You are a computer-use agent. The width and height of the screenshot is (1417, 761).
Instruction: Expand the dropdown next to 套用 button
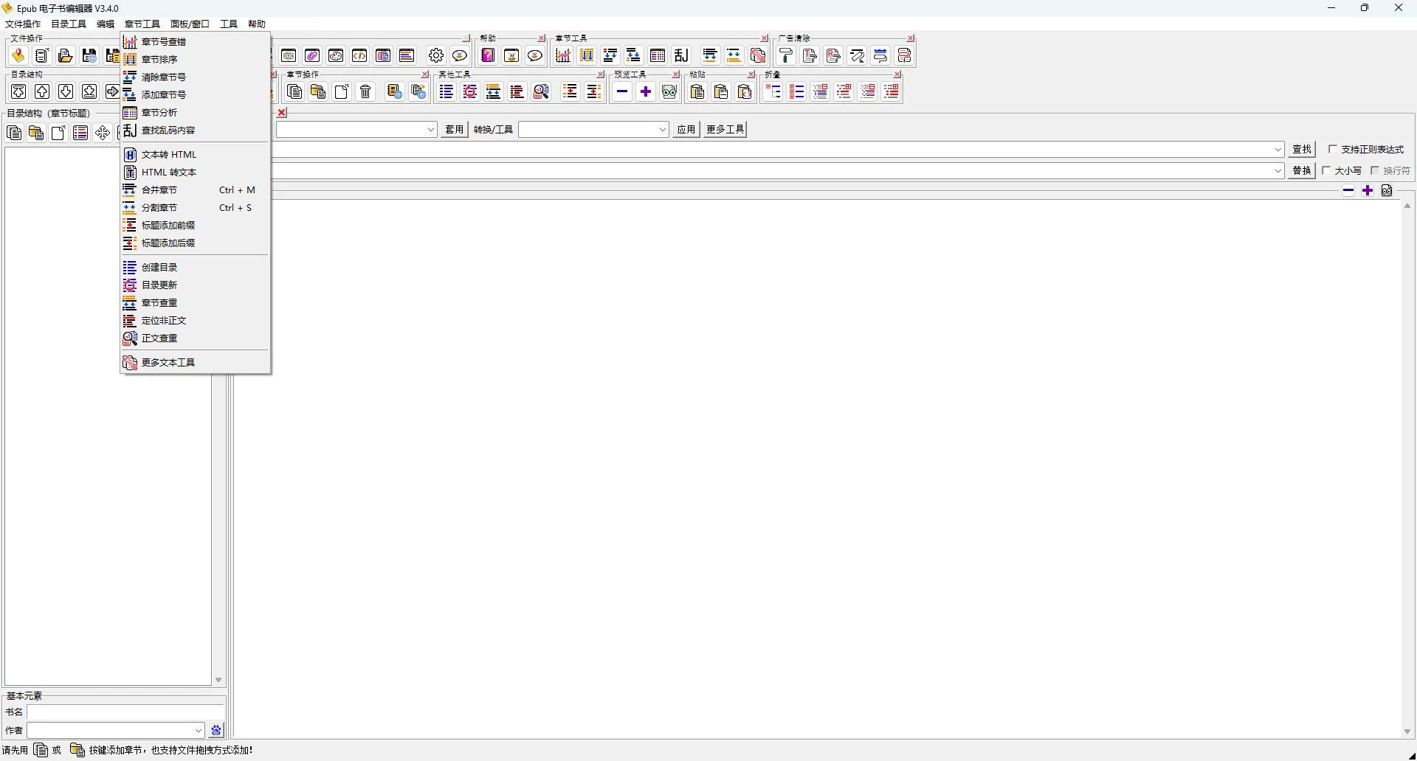[431, 130]
